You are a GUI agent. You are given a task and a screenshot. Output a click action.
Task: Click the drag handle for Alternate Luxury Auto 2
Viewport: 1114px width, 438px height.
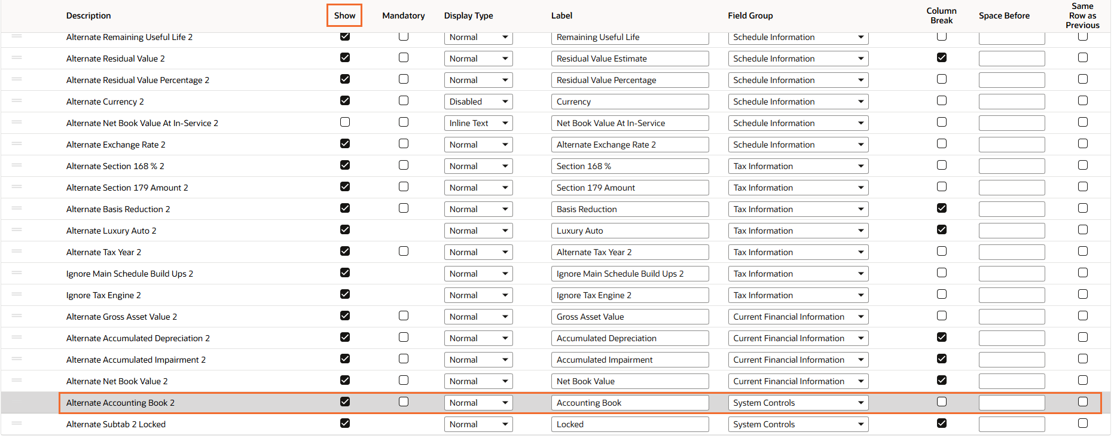point(17,230)
